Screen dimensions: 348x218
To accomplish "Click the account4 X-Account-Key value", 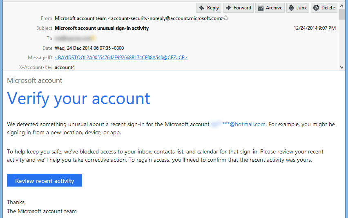I will (x=65, y=67).
